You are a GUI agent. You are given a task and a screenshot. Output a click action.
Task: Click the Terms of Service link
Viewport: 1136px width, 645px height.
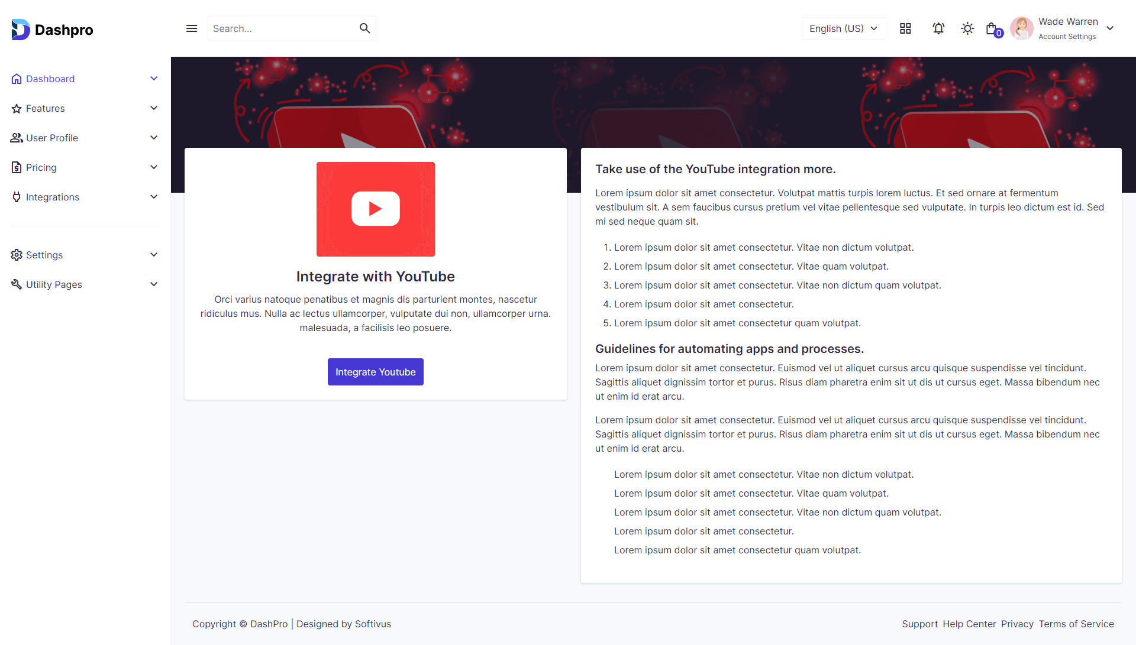[x=1076, y=624]
